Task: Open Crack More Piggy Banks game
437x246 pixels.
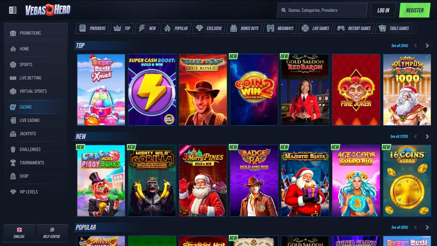Action: tap(101, 180)
